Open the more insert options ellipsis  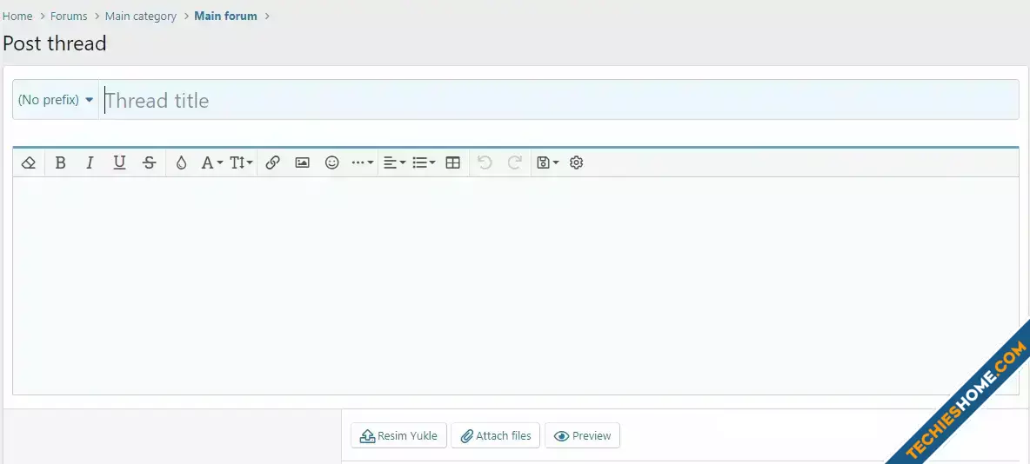coord(363,162)
